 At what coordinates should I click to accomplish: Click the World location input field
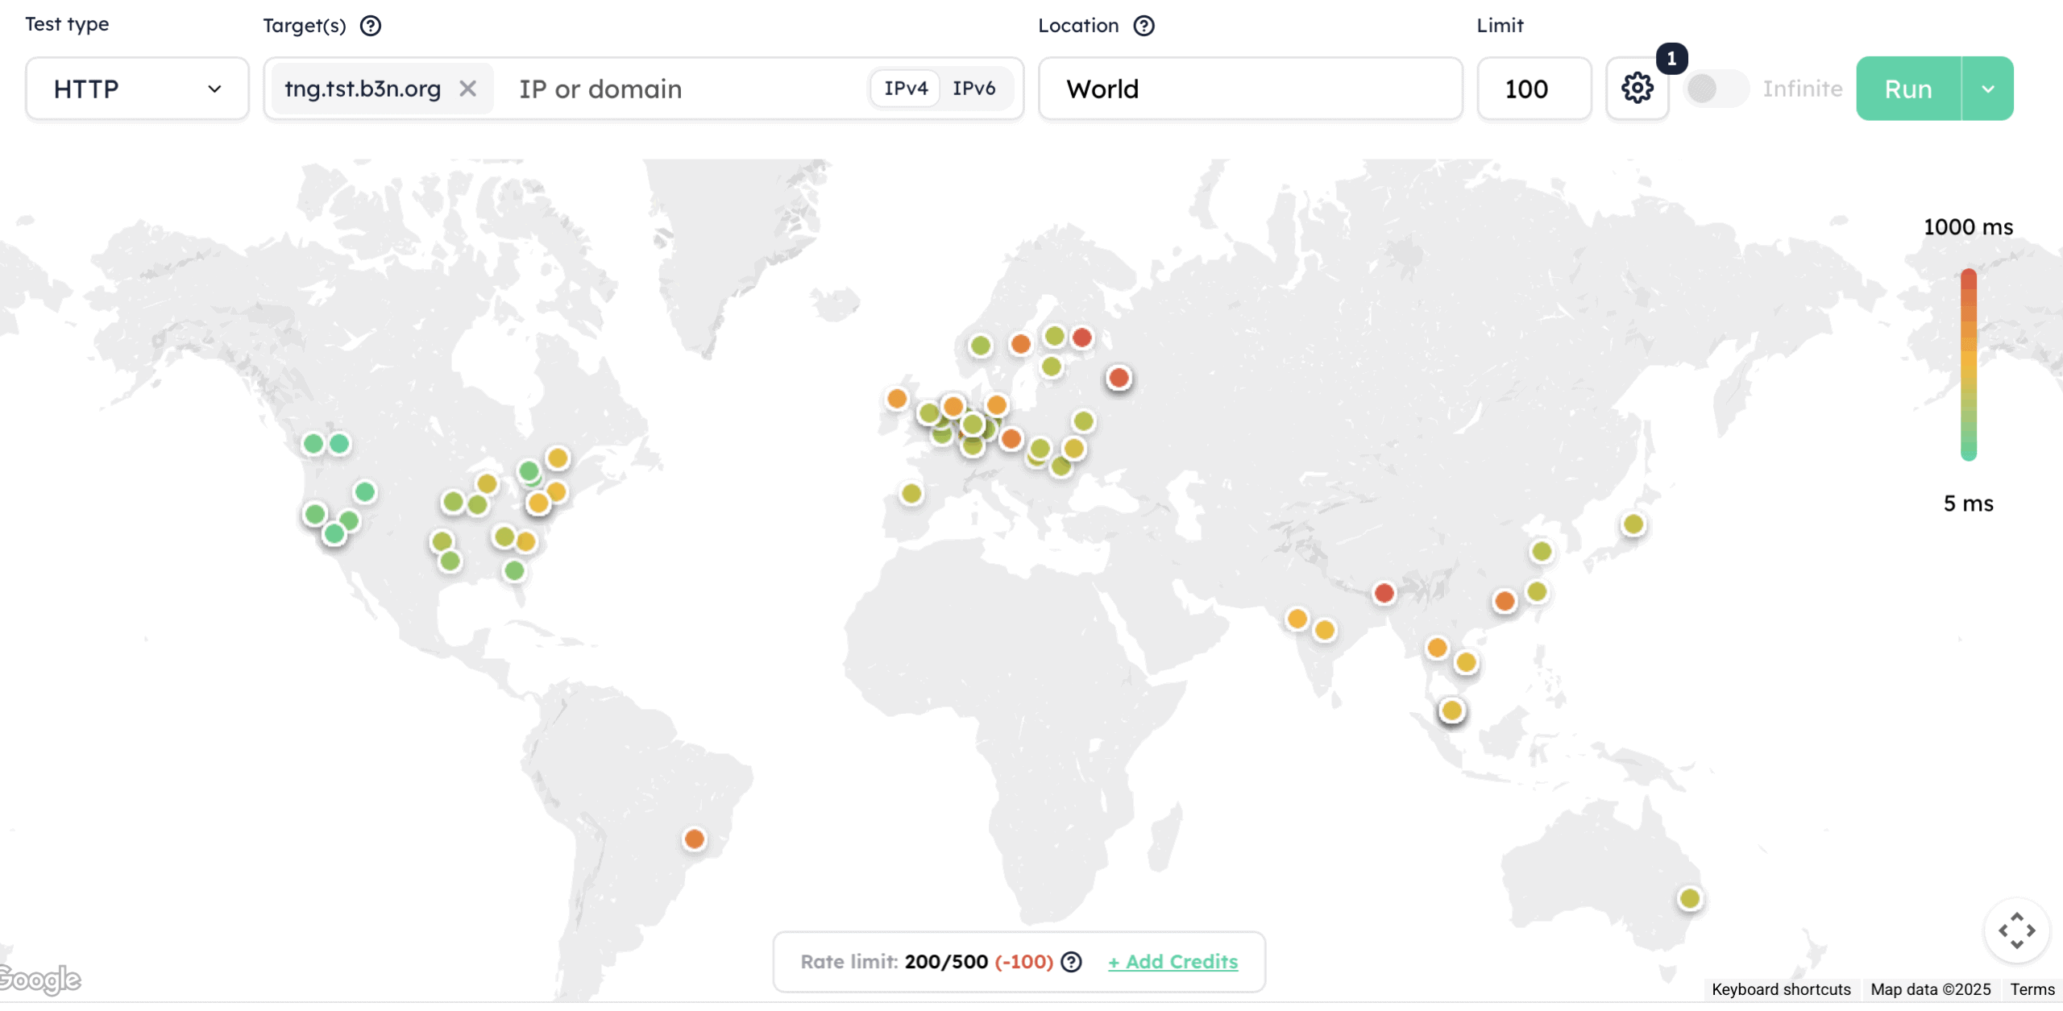click(x=1250, y=88)
